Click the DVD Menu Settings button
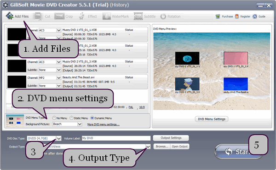Image resolution: width=276 pixels, height=170 pixels. (x=212, y=119)
